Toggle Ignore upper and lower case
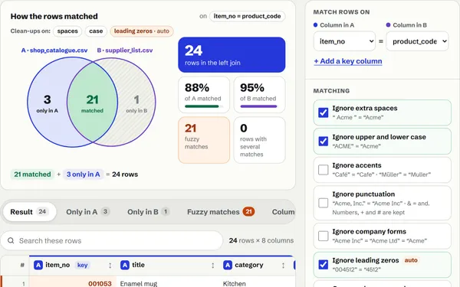The image size is (460, 287). coord(324,141)
